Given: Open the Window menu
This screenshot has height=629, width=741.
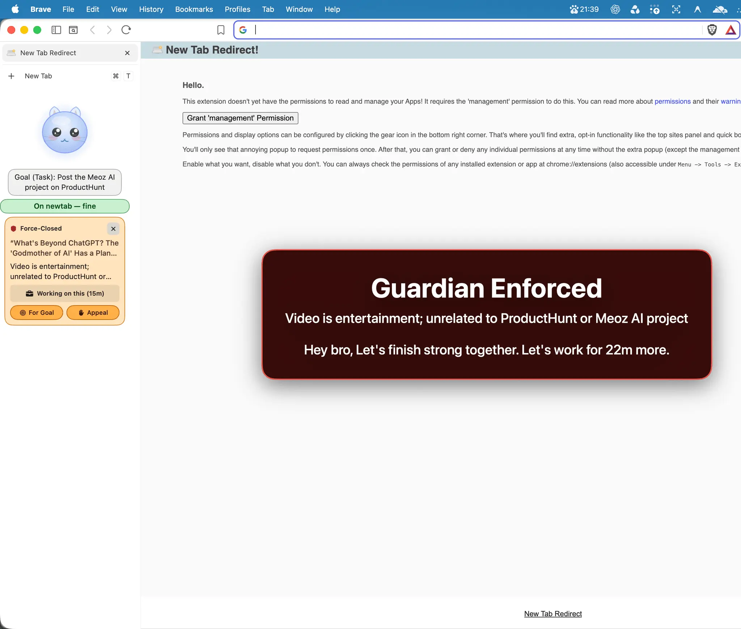Looking at the screenshot, I should [299, 9].
